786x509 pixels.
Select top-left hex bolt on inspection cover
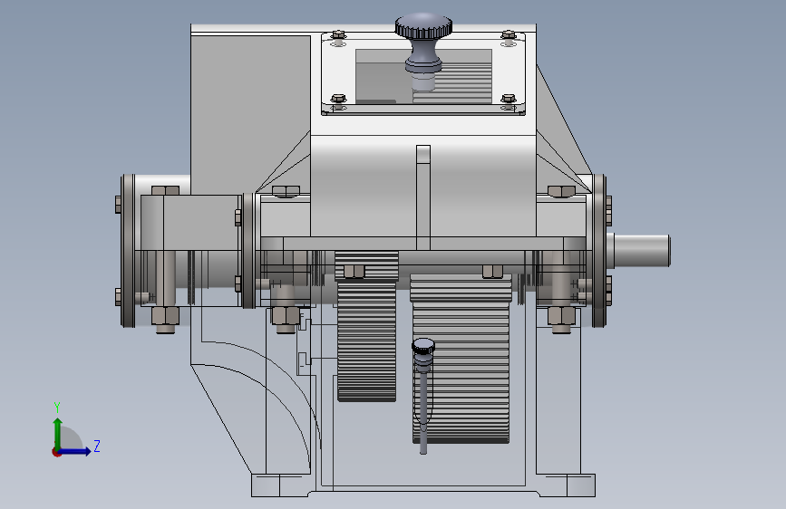coord(339,34)
